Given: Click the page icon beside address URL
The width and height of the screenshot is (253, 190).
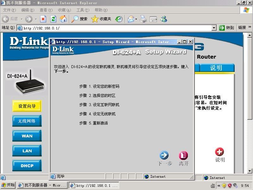Looking at the screenshot, I should click(x=20, y=28).
